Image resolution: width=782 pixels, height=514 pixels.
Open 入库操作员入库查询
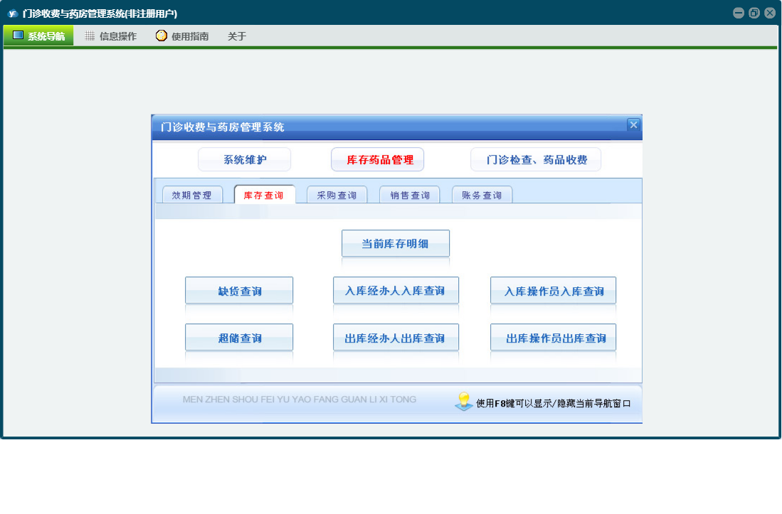point(553,290)
